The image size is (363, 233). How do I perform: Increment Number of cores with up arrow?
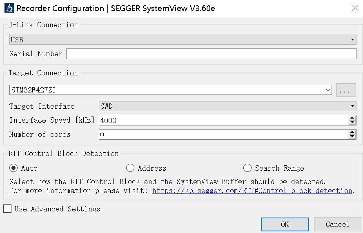click(x=352, y=132)
